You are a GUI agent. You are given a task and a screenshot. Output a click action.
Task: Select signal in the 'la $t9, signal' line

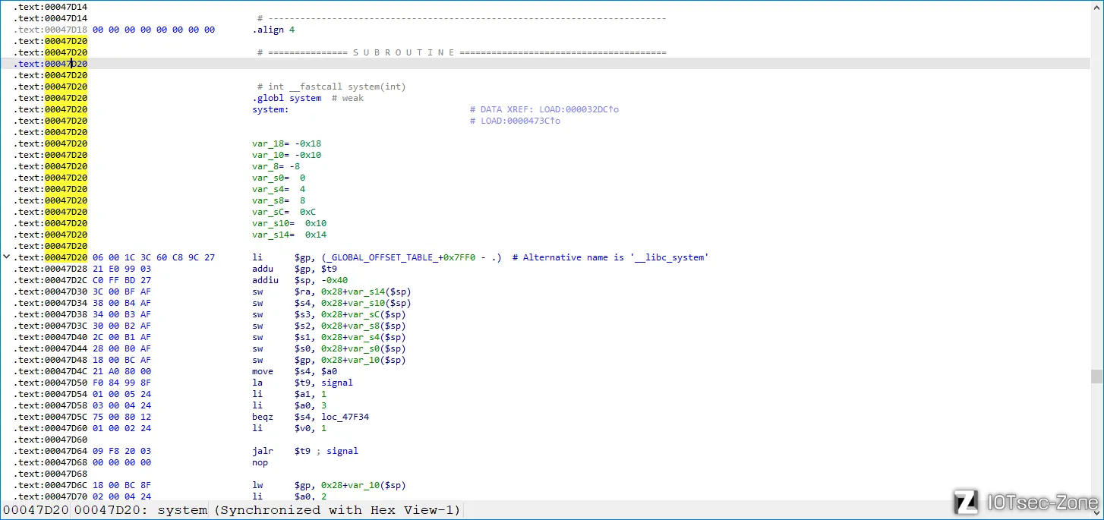click(x=337, y=383)
